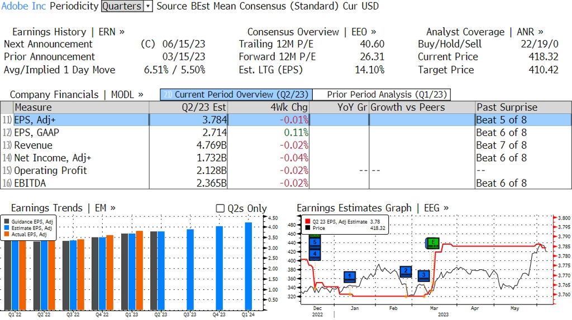Click the Quarters periodicity field

coord(122,6)
